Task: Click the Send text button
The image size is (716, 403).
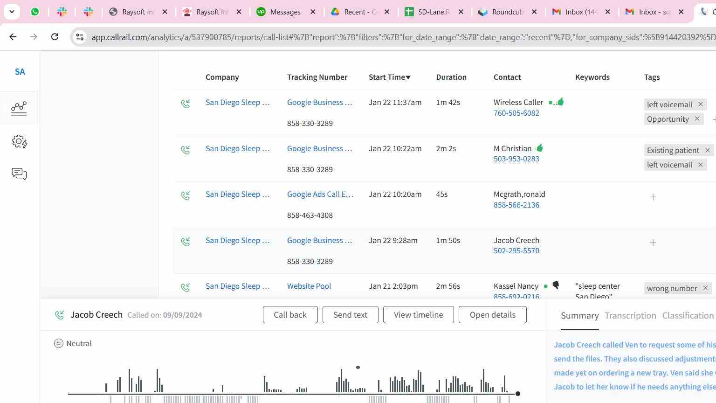Action: tap(350, 315)
